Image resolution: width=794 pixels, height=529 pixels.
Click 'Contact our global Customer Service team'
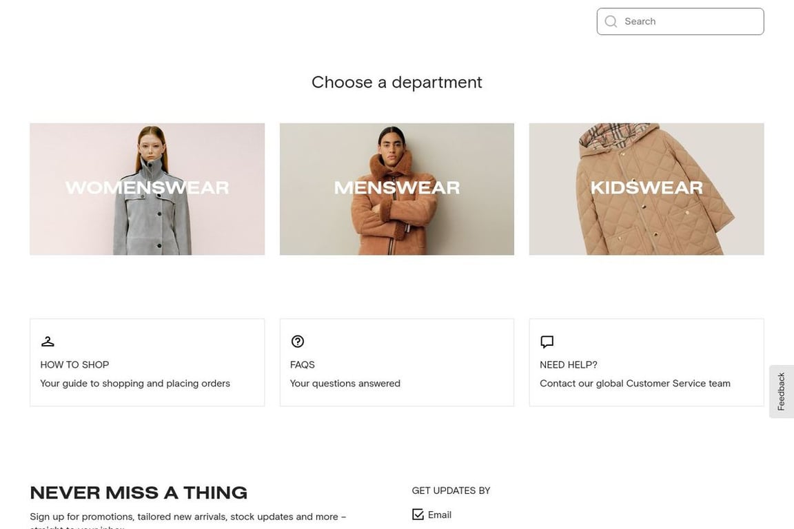(x=635, y=383)
